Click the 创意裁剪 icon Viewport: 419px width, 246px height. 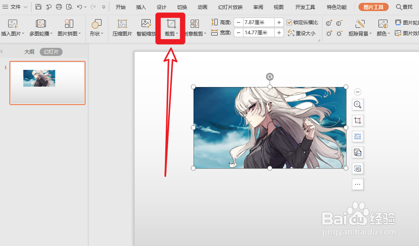pyautogui.click(x=194, y=24)
